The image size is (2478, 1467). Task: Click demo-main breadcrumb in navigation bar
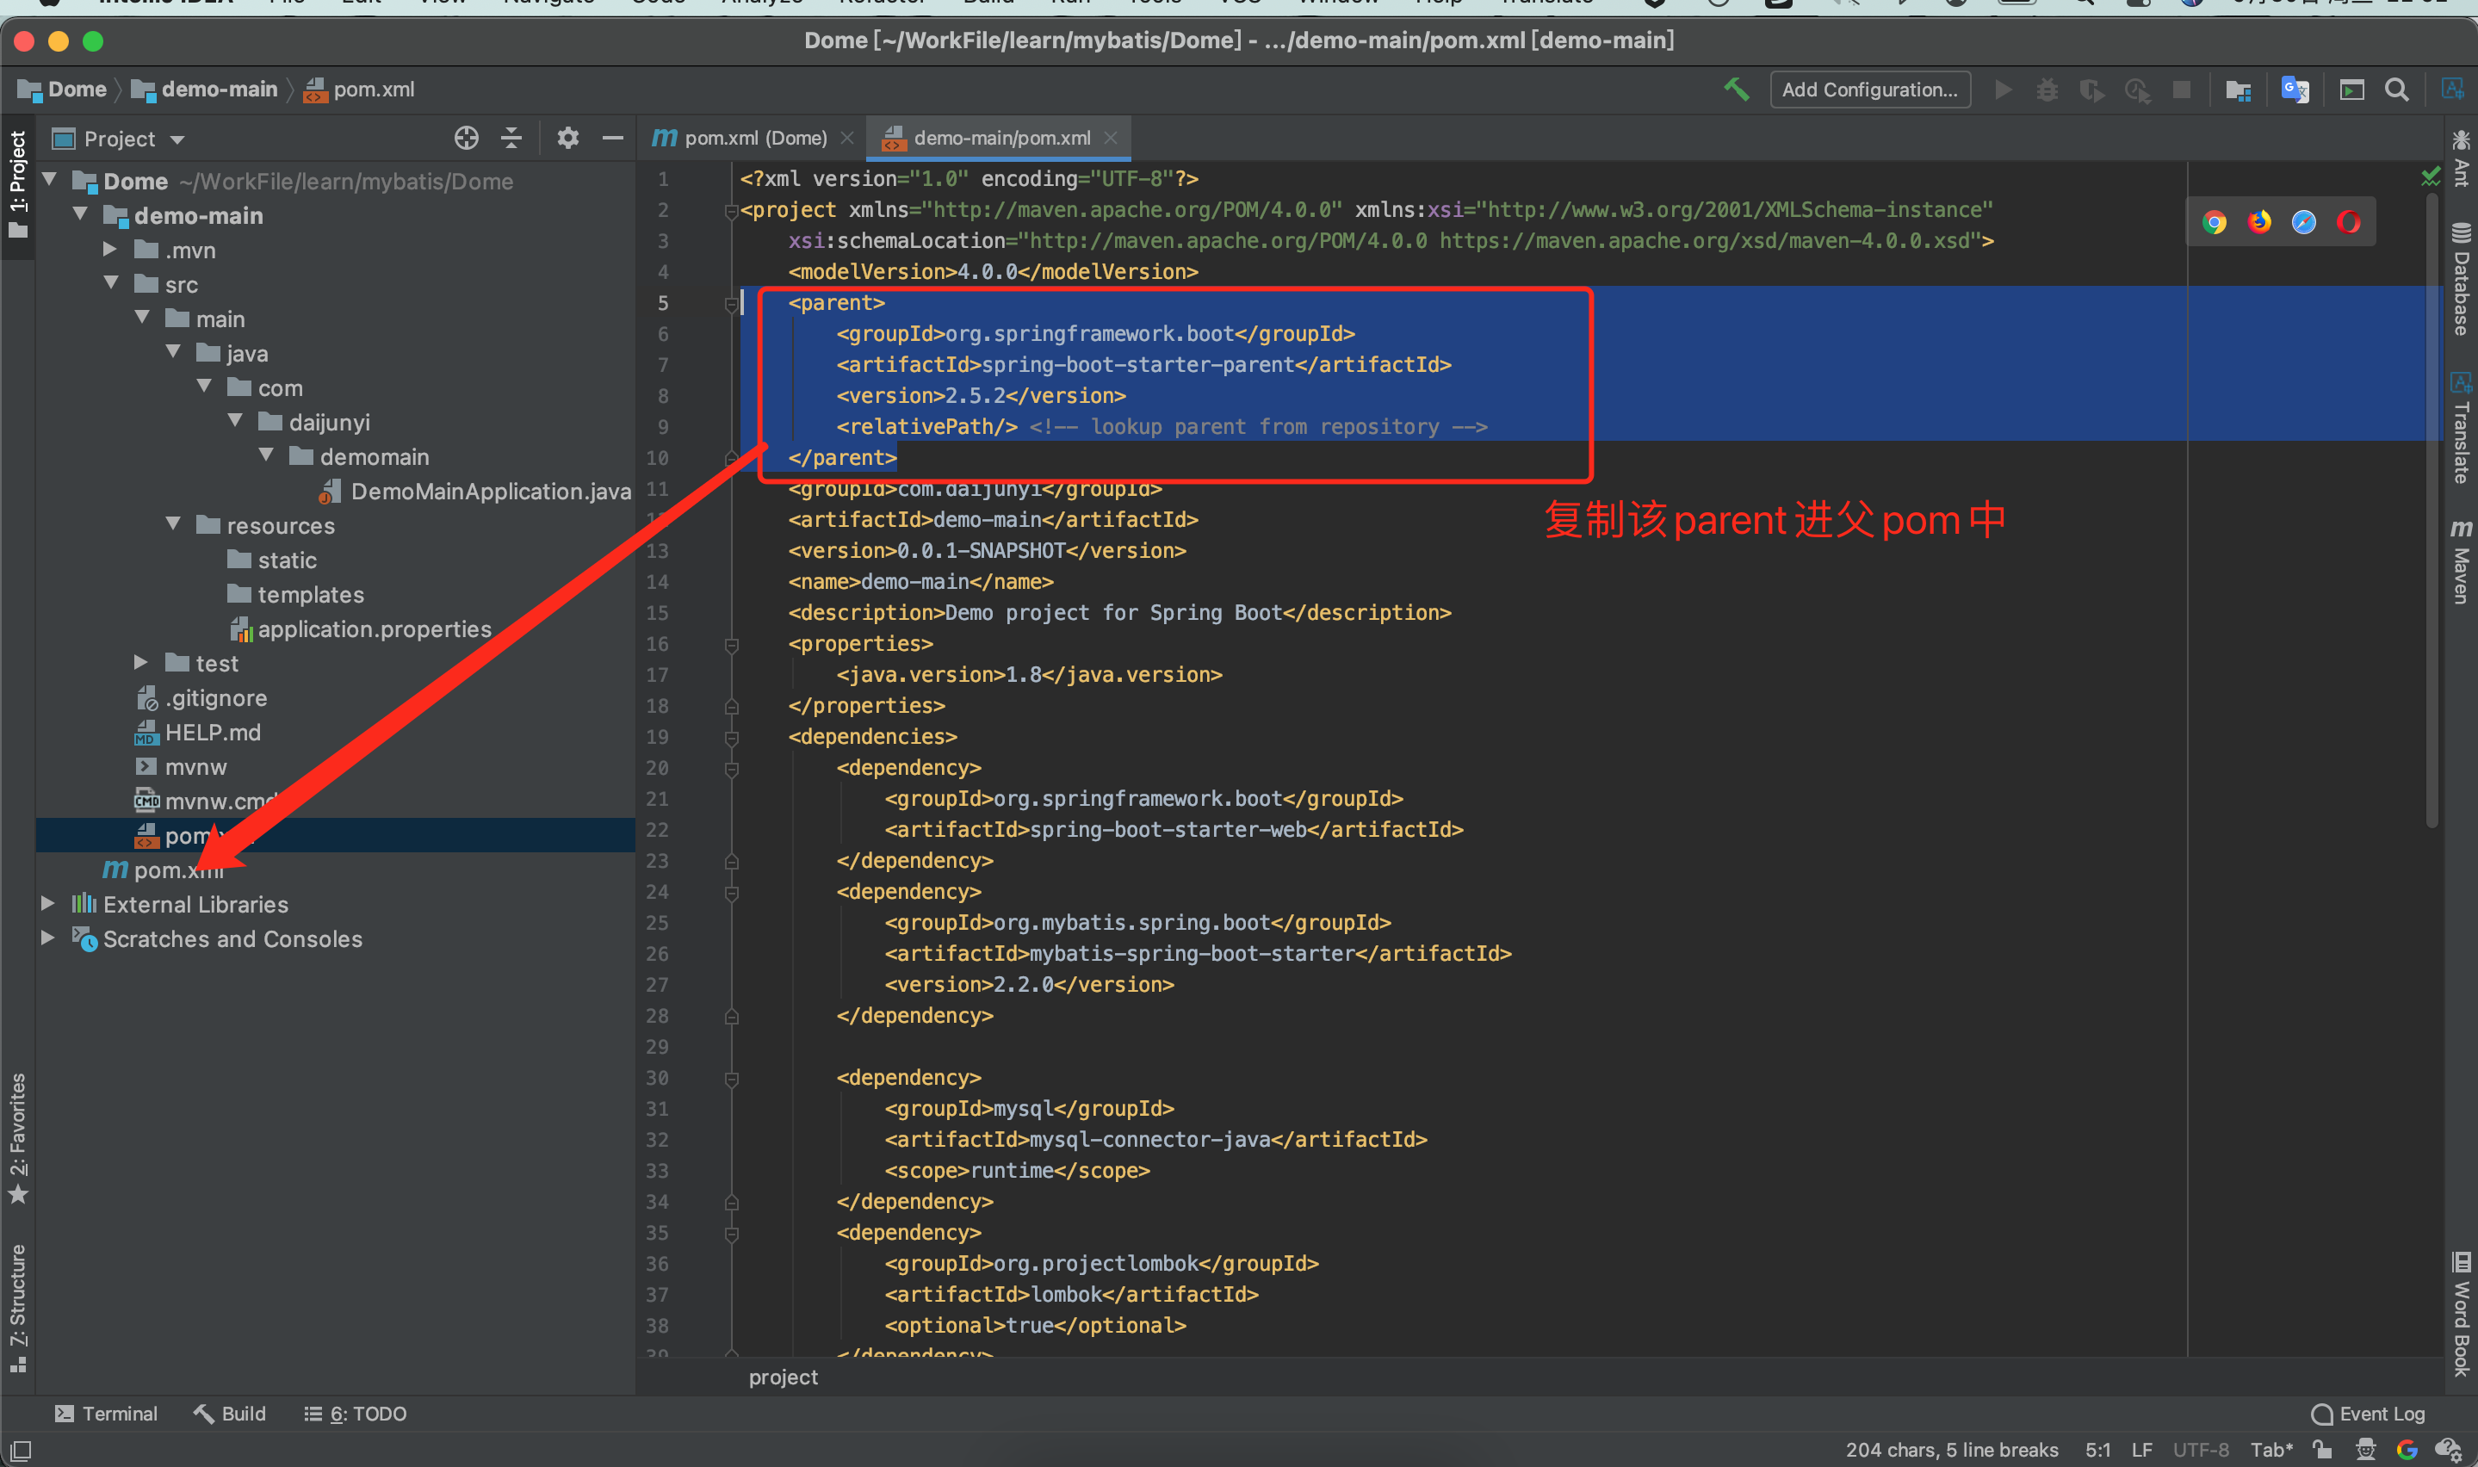pos(206,89)
